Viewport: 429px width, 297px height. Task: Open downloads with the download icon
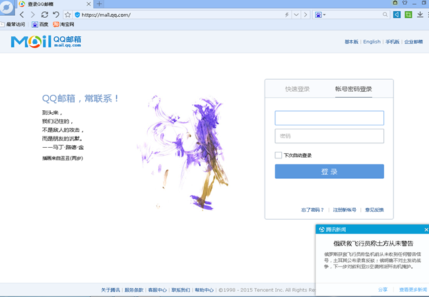(420, 15)
